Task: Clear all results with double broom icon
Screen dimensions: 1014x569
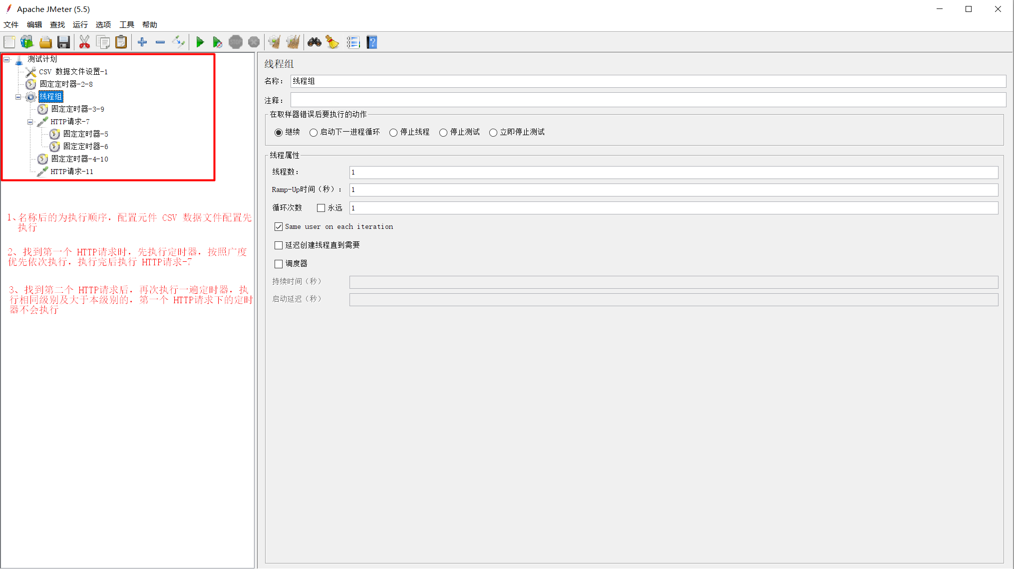Action: pos(293,42)
